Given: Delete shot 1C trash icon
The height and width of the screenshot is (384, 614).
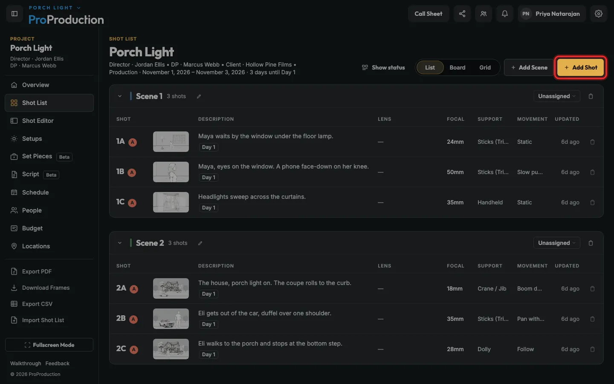Looking at the screenshot, I should [x=592, y=203].
